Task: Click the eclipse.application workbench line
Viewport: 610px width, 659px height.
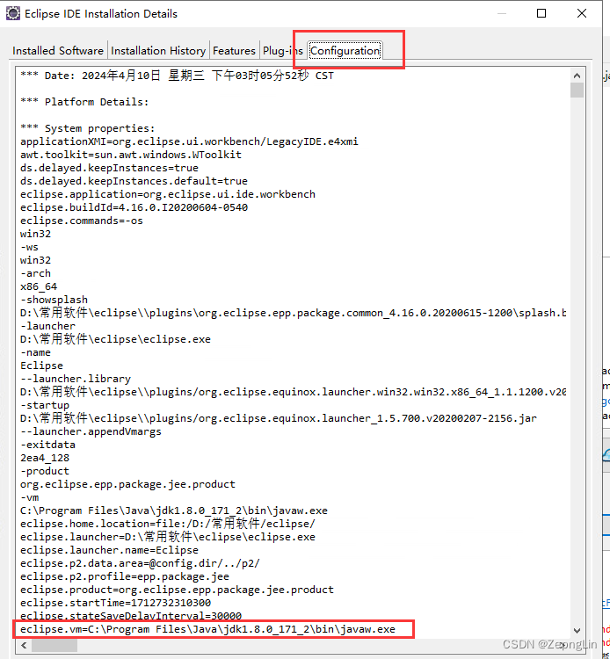Action: pos(168,194)
